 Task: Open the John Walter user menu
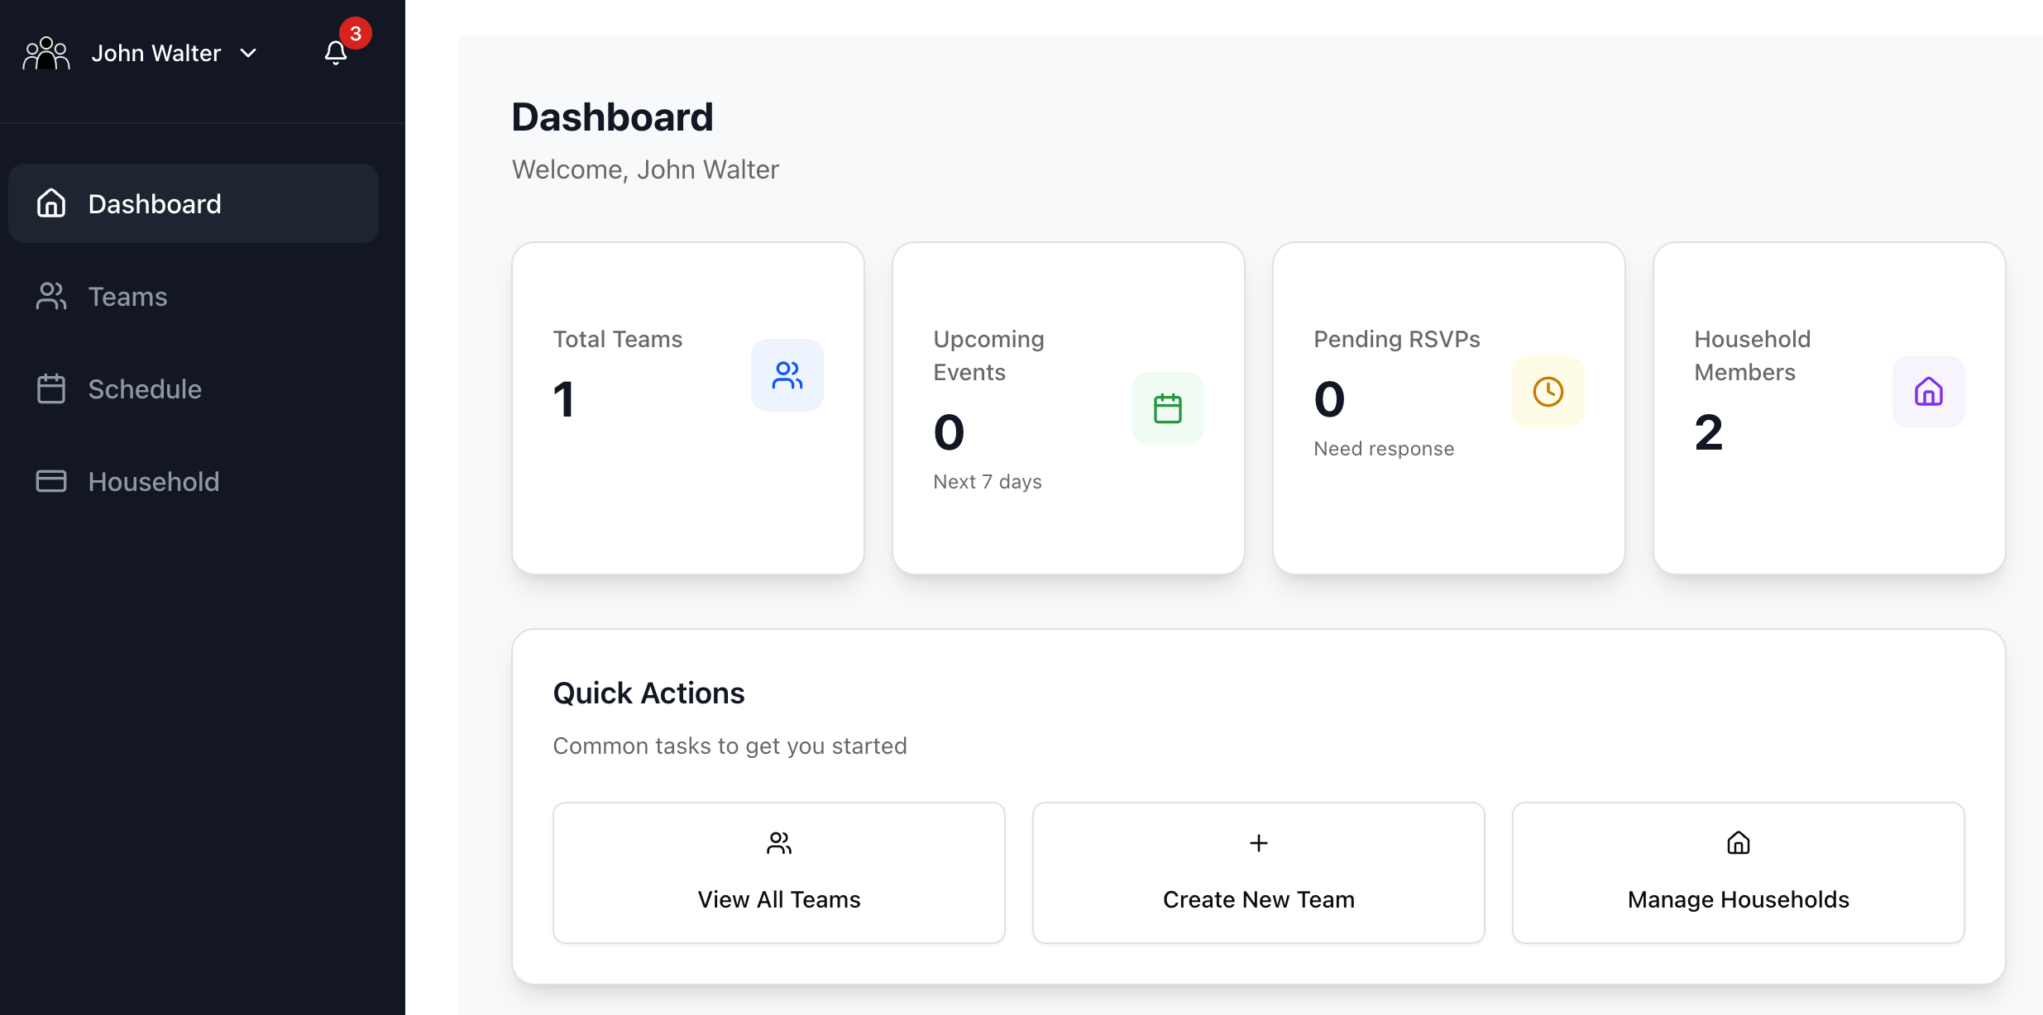[155, 54]
